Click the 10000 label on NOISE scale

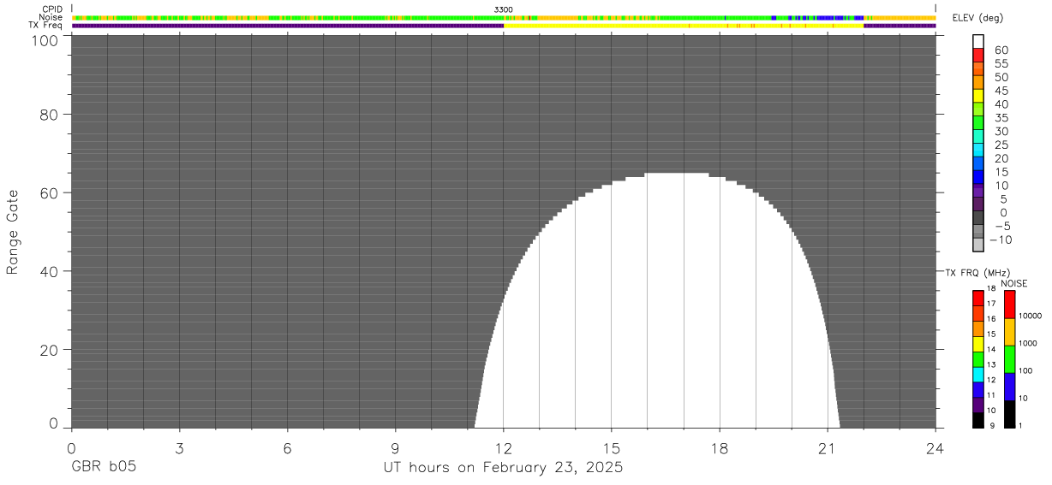coord(1030,316)
